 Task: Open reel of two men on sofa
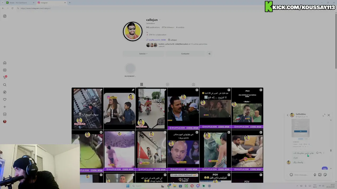pos(247,151)
